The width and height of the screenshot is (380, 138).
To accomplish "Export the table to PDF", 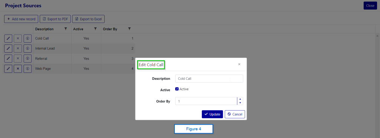I will coord(55,19).
